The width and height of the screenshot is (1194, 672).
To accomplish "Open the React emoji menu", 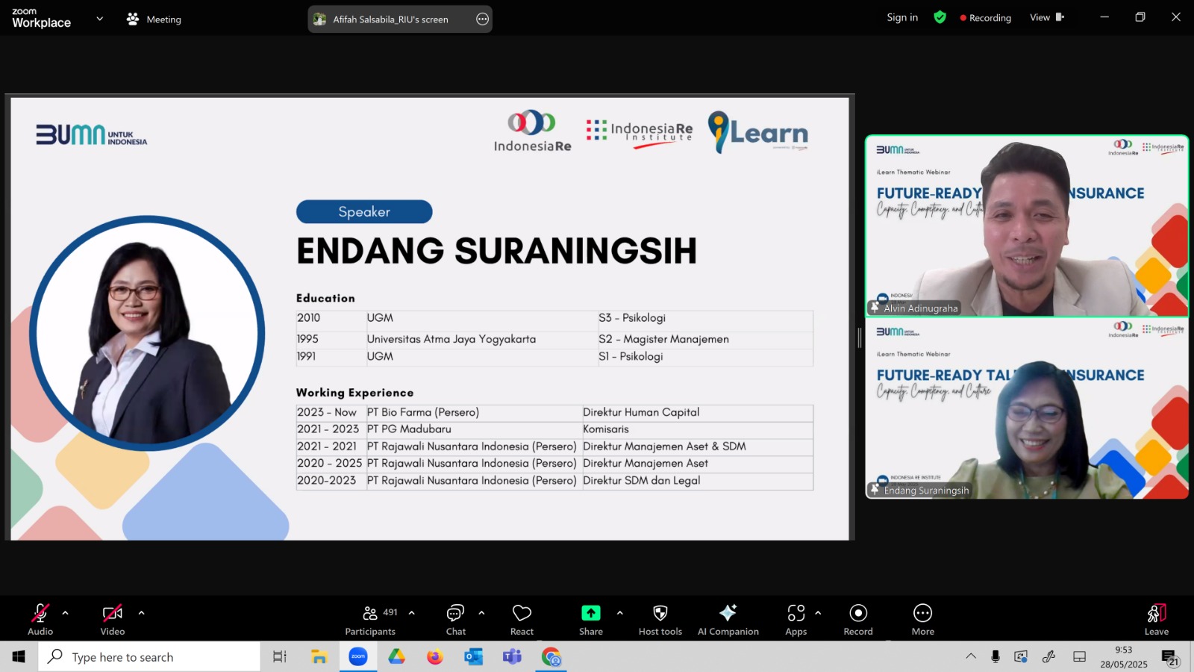I will click(522, 620).
